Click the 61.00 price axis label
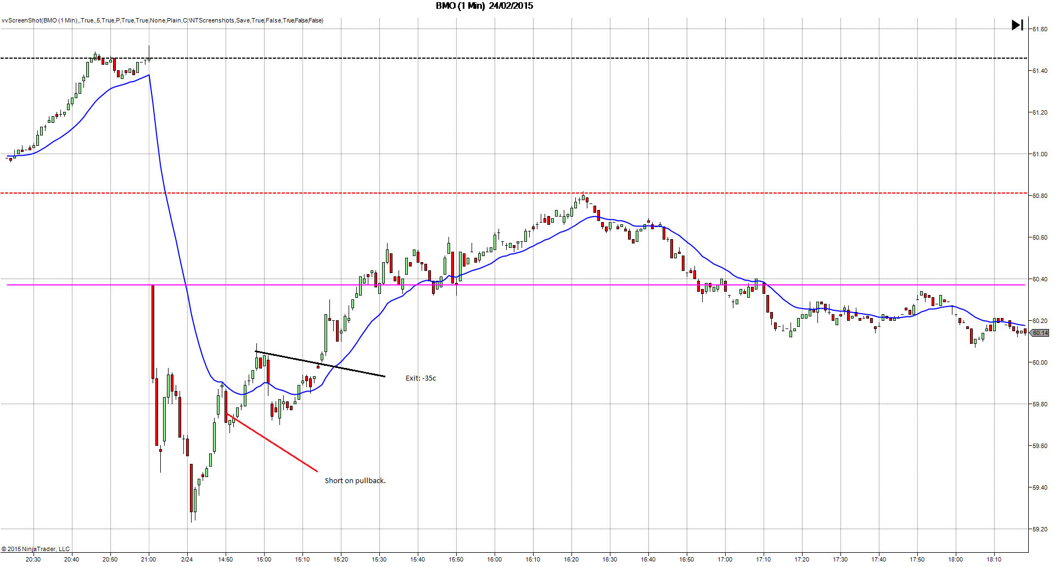The width and height of the screenshot is (1054, 567). 1040,154
